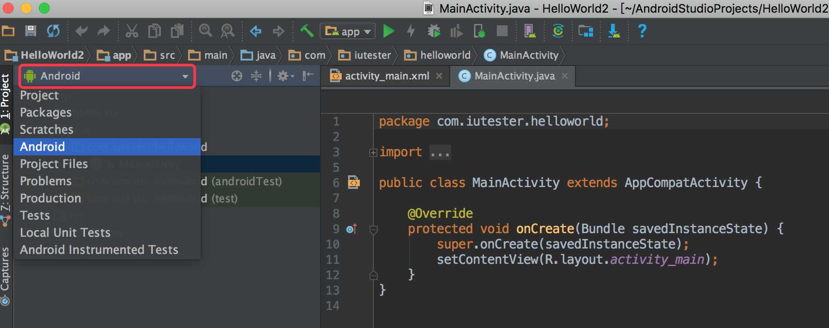Click the app breadcrumb in navigation bar

[x=114, y=56]
